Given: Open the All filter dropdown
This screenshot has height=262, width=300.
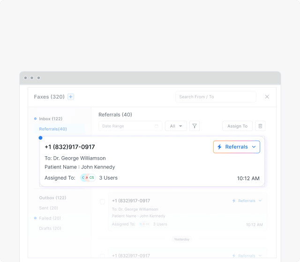Looking at the screenshot, I should tap(176, 126).
